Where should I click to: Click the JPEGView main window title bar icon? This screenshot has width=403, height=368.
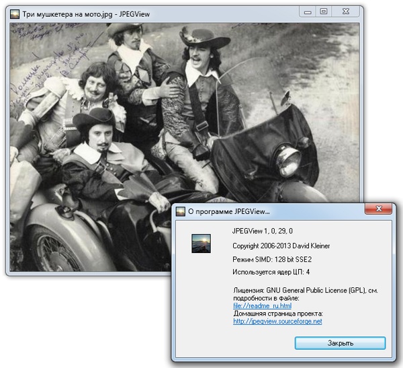(x=15, y=14)
